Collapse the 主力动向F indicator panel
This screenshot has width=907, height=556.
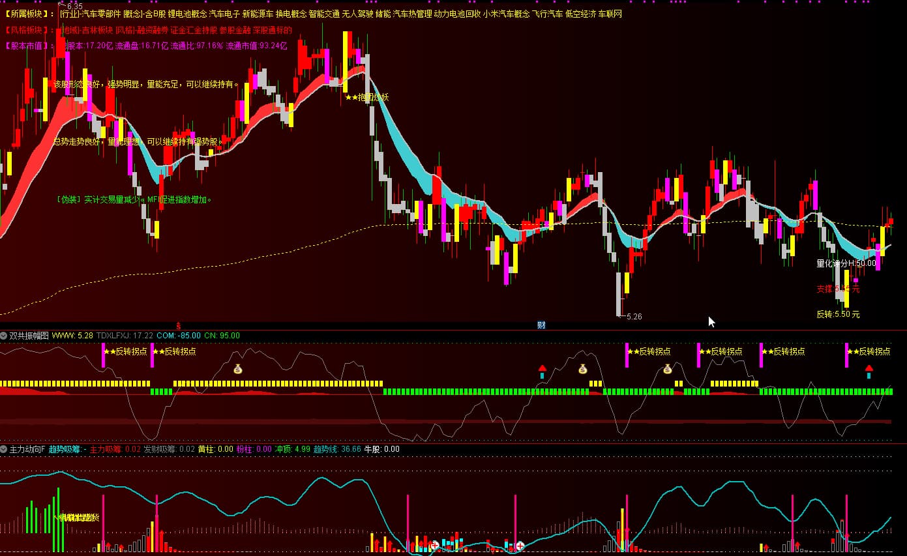pyautogui.click(x=4, y=449)
